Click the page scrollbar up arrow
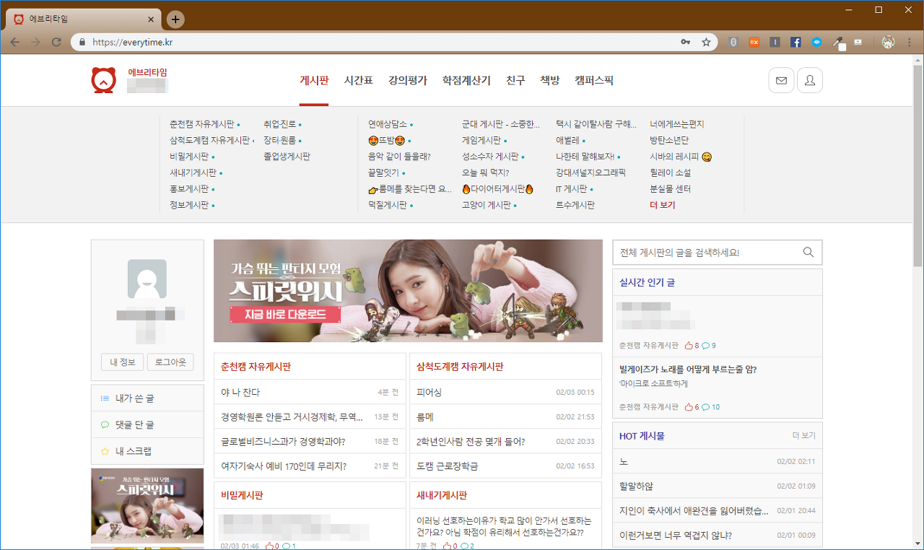924x550 pixels. click(918, 60)
